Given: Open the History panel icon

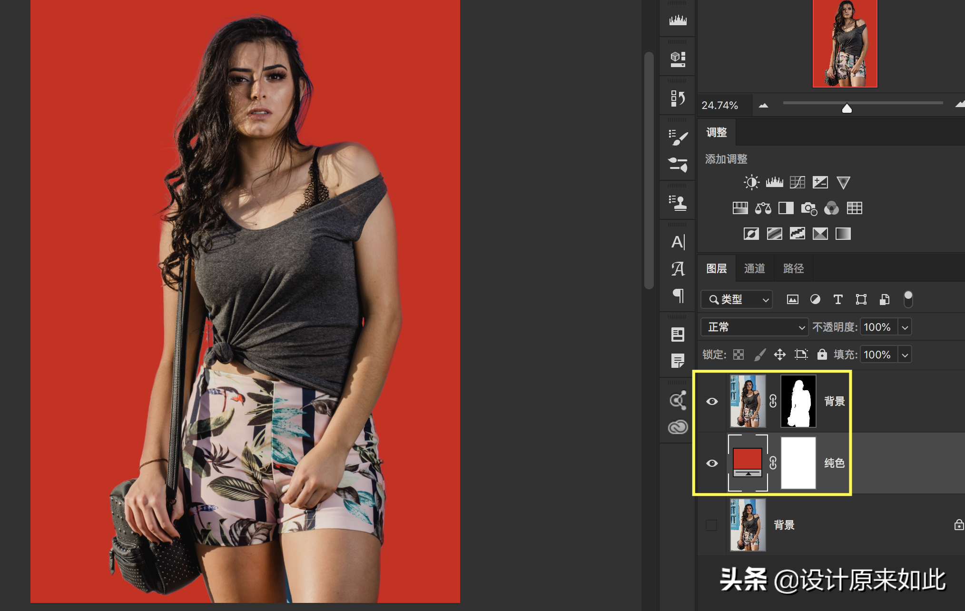Looking at the screenshot, I should click(x=678, y=99).
